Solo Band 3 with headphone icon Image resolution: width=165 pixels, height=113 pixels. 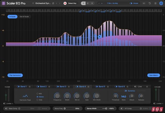click(69, 87)
